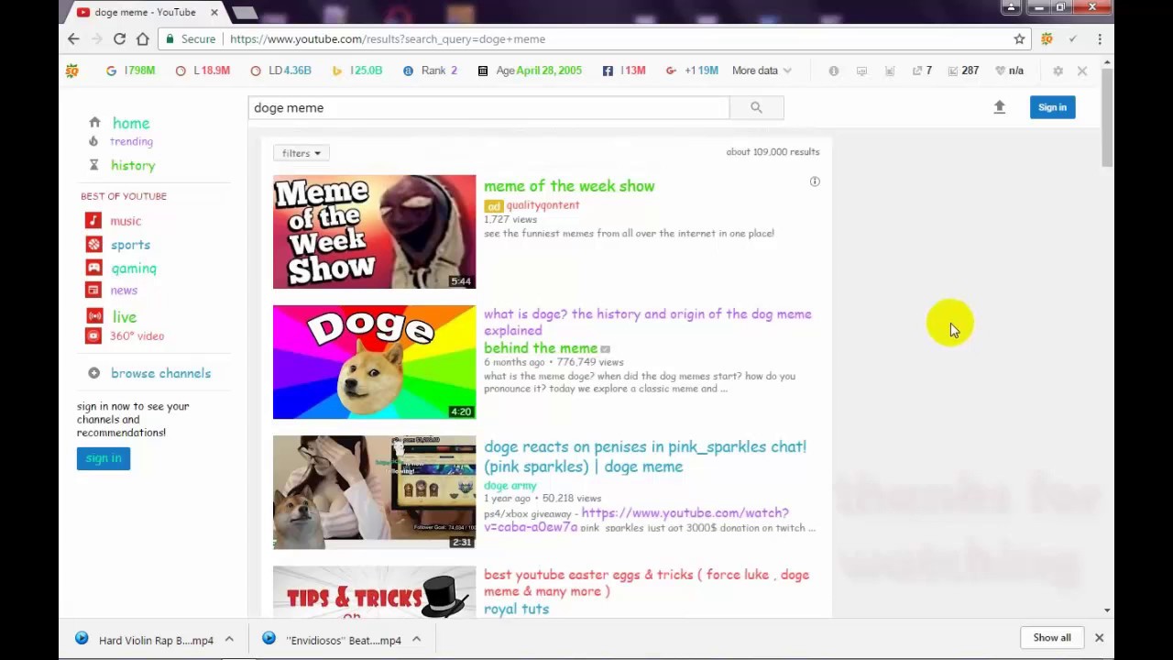This screenshot has width=1173, height=660.
Task: Open the gaming category link
Action: 134,269
